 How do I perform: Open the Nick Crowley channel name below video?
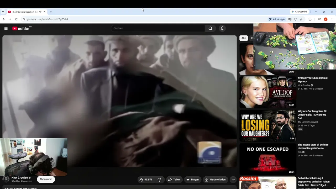coord(20,178)
